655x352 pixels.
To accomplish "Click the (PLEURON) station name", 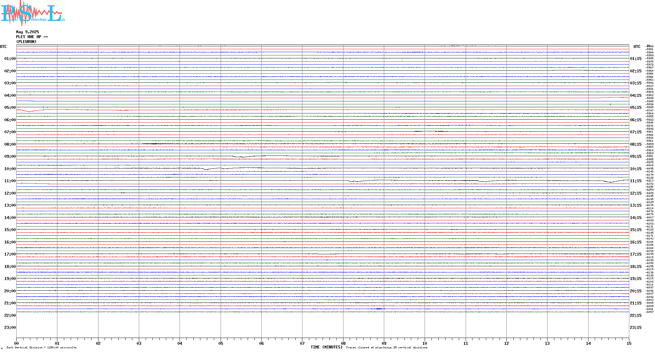I will [x=26, y=42].
